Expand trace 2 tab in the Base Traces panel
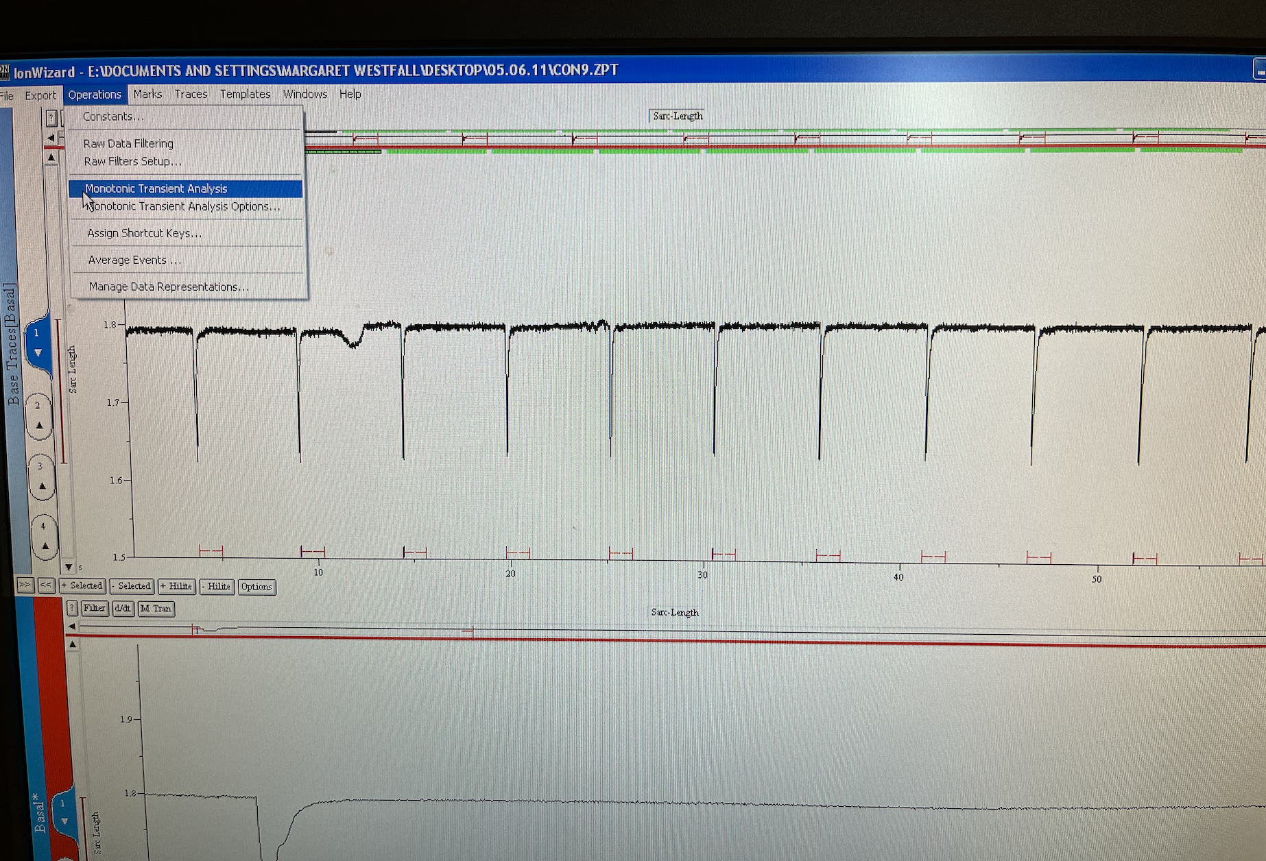The image size is (1266, 861). pos(39,415)
